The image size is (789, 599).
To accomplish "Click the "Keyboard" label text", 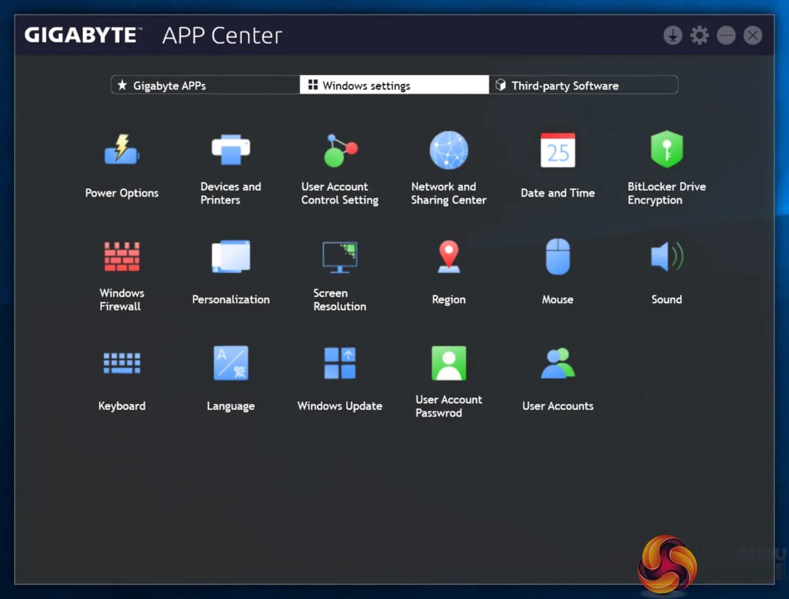I will coord(122,406).
